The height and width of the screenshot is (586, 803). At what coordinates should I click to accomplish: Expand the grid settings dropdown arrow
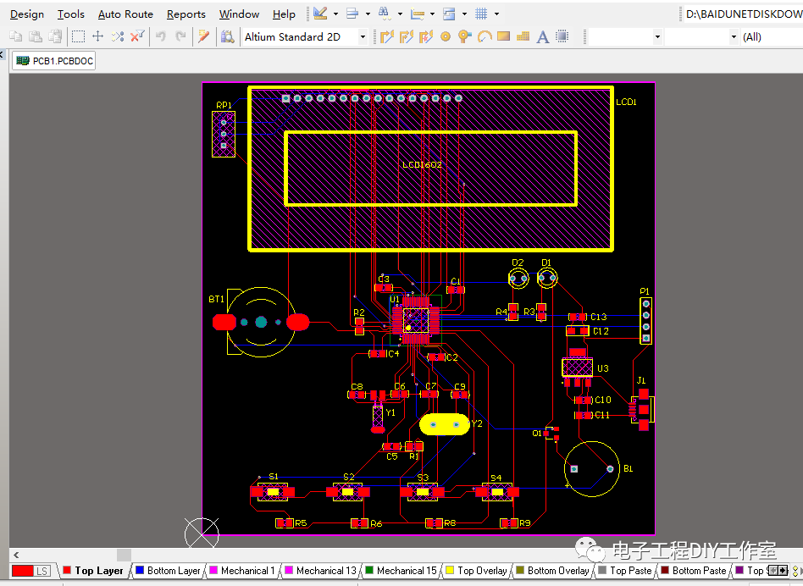(496, 14)
